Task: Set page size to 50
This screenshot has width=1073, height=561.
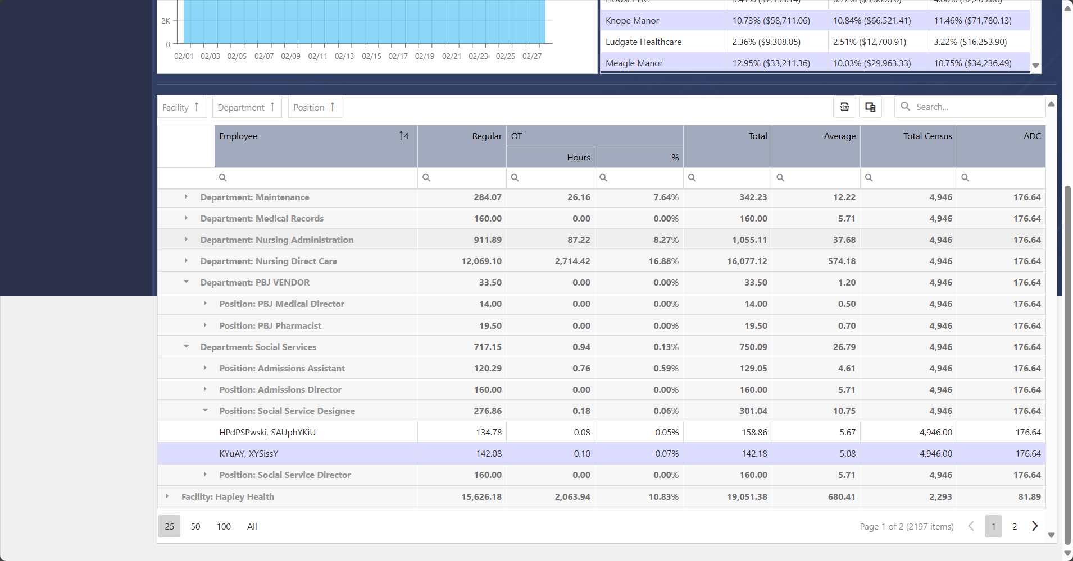Action: point(195,526)
